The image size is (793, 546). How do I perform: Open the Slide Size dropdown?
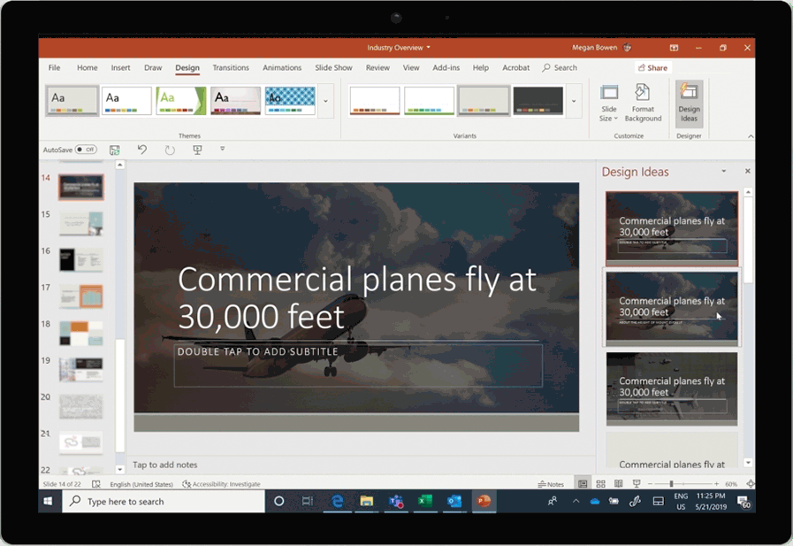pos(609,103)
